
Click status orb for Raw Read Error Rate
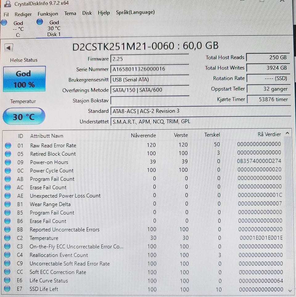click(8, 145)
